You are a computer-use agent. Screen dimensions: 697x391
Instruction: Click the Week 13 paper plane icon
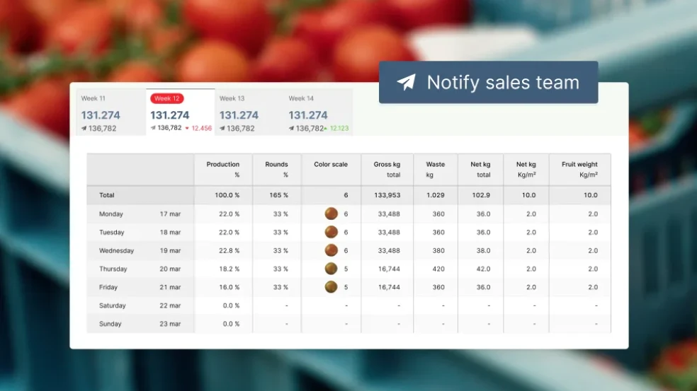click(223, 129)
